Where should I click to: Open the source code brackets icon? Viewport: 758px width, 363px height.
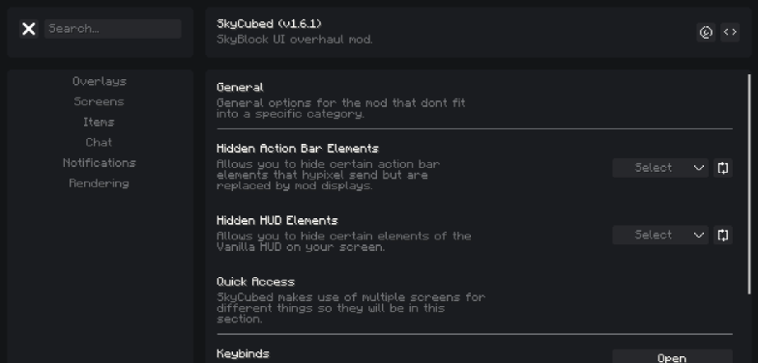(730, 33)
